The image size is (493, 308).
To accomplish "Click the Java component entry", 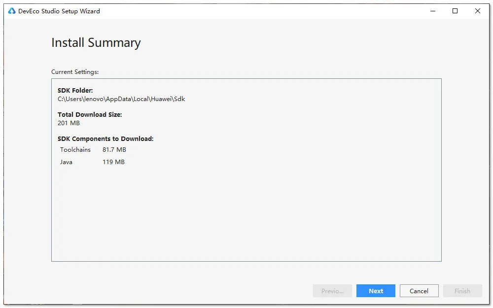I will tap(67, 162).
